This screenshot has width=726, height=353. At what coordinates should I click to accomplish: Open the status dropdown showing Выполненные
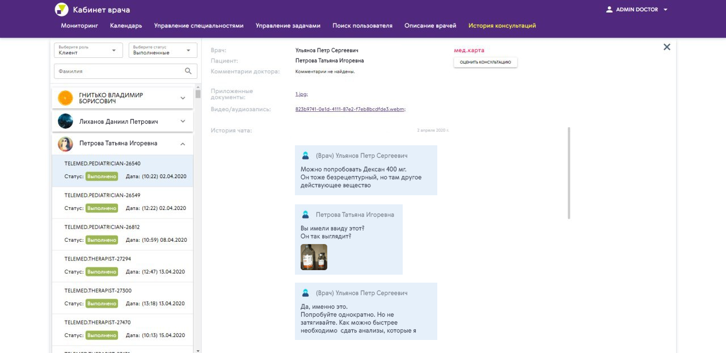coord(163,51)
